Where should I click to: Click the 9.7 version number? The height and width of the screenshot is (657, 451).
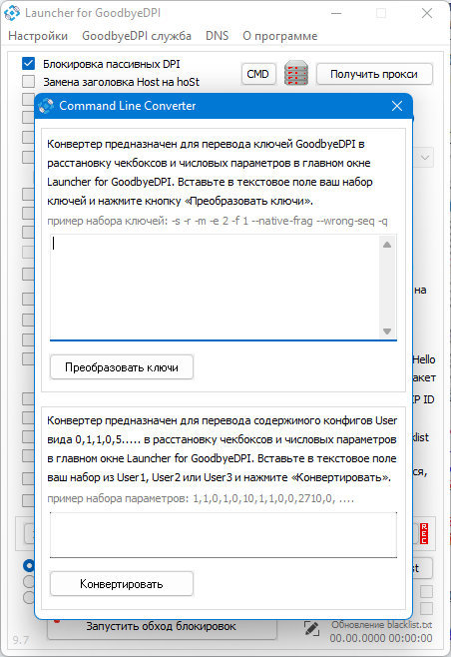(21, 640)
